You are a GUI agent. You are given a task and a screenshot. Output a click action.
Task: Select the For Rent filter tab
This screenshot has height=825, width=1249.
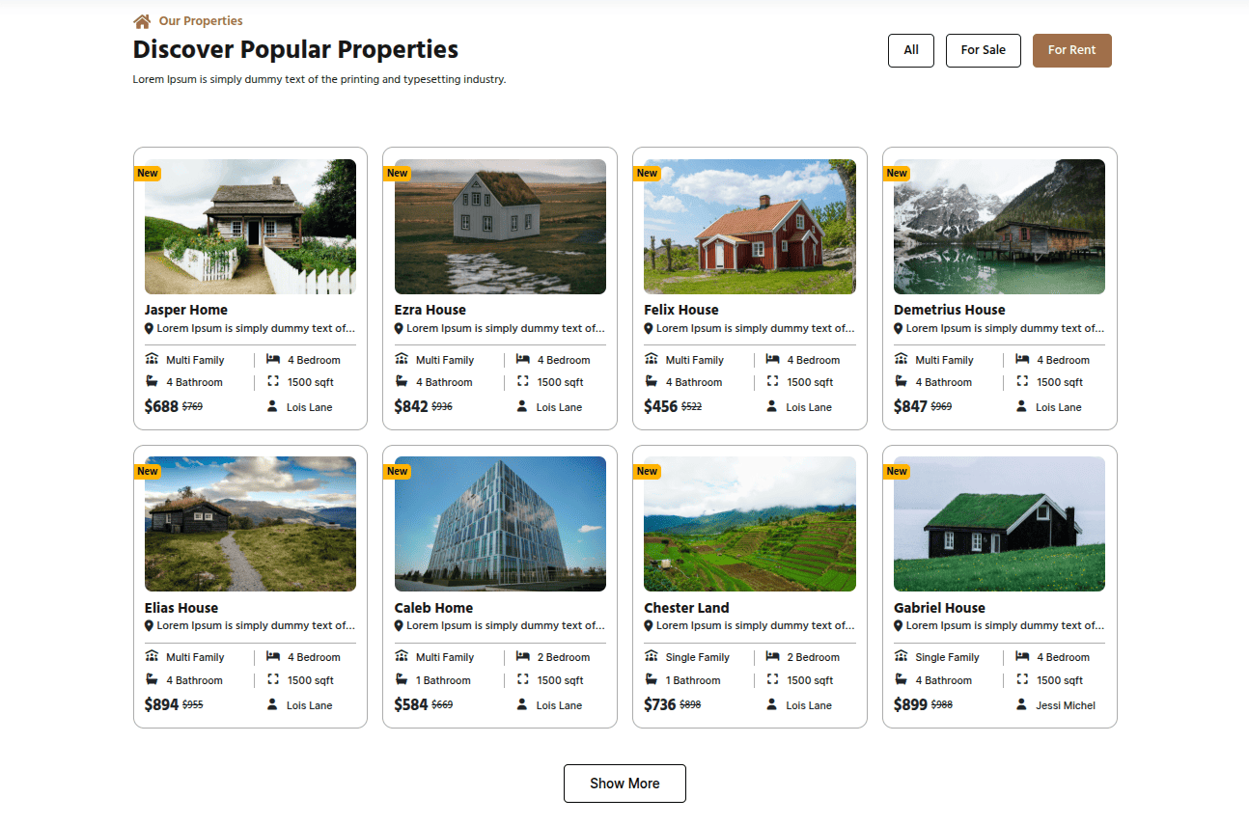1071,50
